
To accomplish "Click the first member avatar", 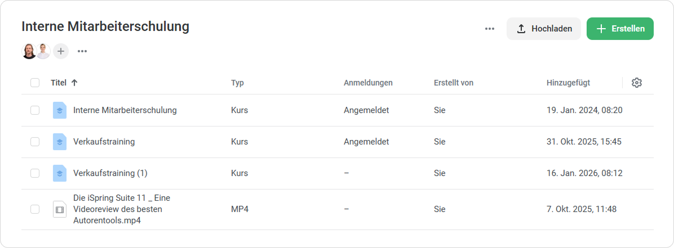I will click(29, 51).
